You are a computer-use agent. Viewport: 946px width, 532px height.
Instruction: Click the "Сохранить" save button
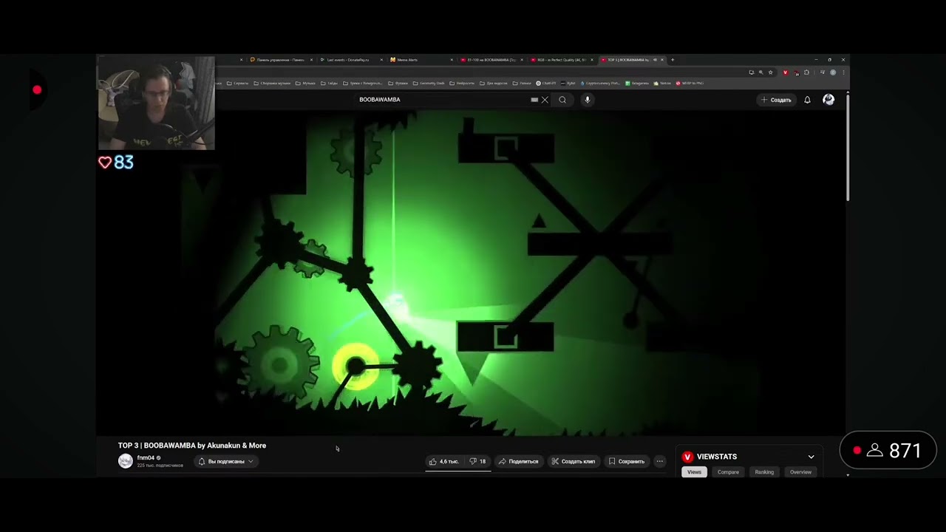point(627,462)
